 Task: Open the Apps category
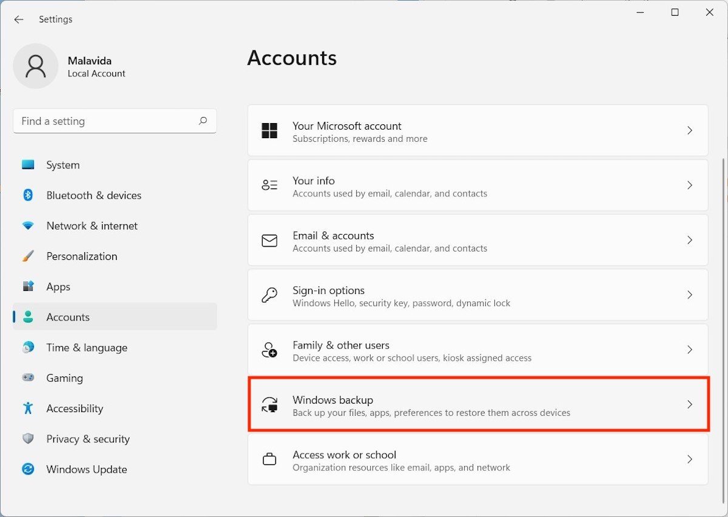58,287
